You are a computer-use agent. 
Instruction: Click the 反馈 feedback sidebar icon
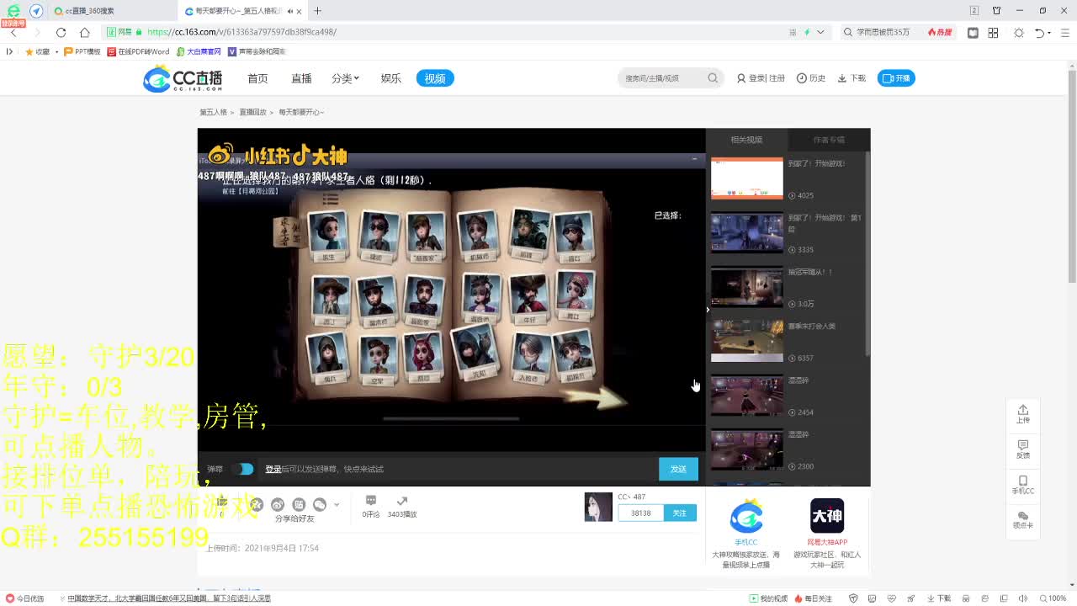click(1023, 449)
